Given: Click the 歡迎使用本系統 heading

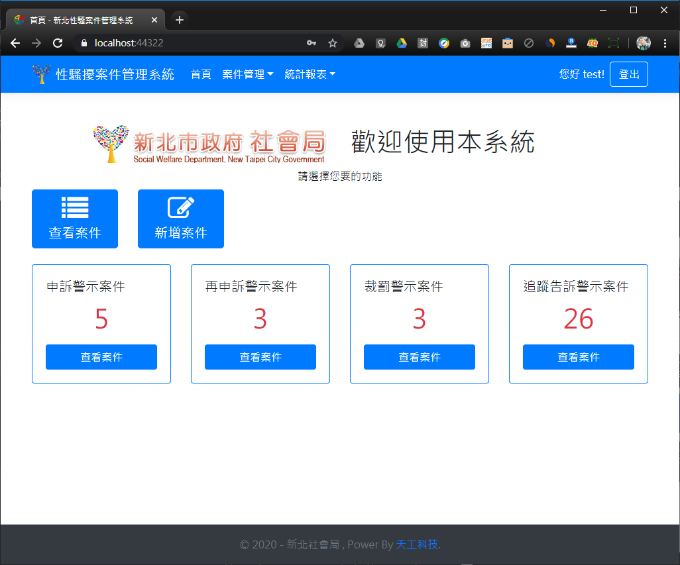Looking at the screenshot, I should [443, 142].
